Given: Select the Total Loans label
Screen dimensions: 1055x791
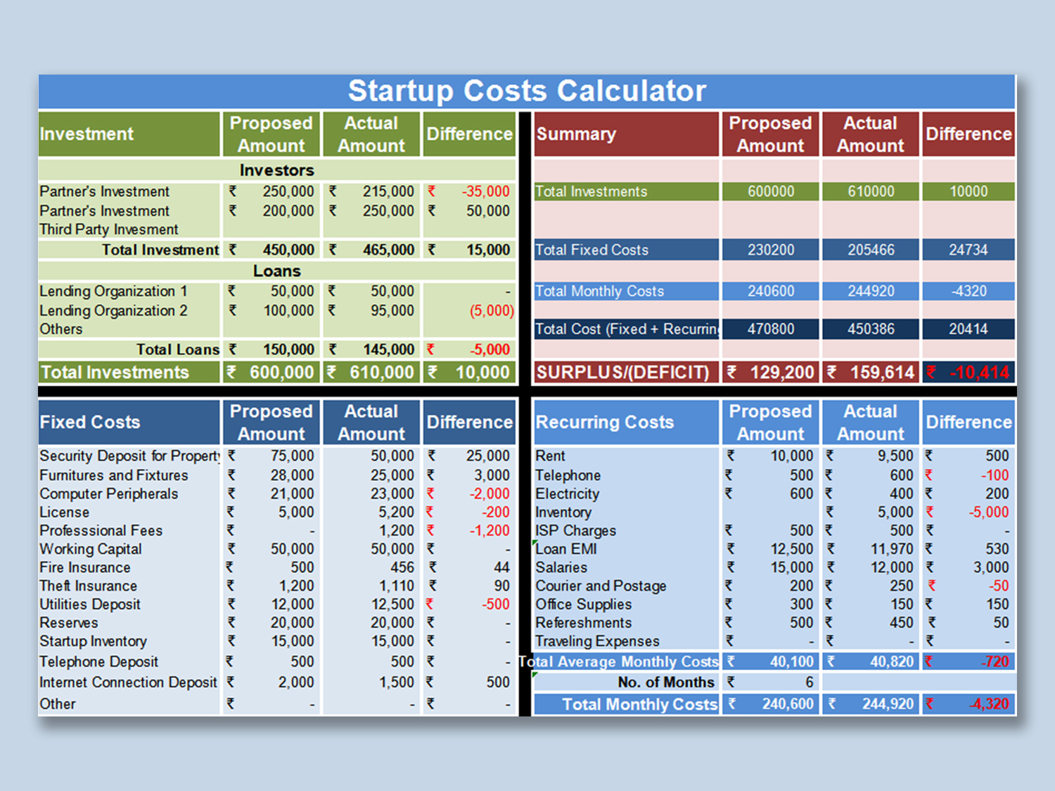Looking at the screenshot, I should click(x=178, y=349).
